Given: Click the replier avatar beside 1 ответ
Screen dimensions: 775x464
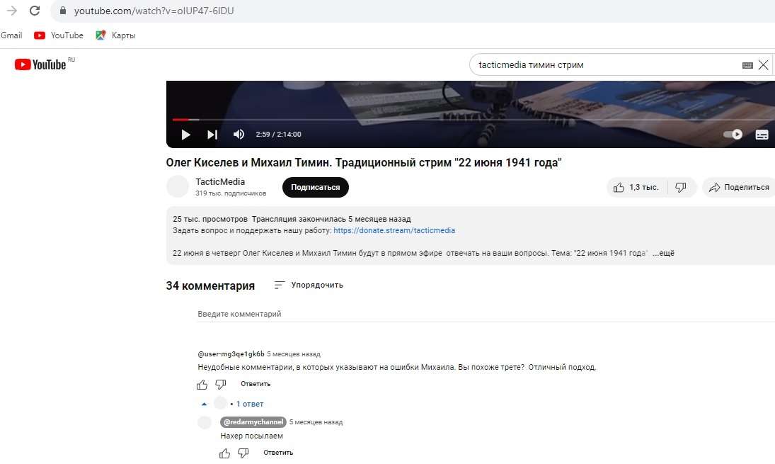Looking at the screenshot, I should (220, 403).
